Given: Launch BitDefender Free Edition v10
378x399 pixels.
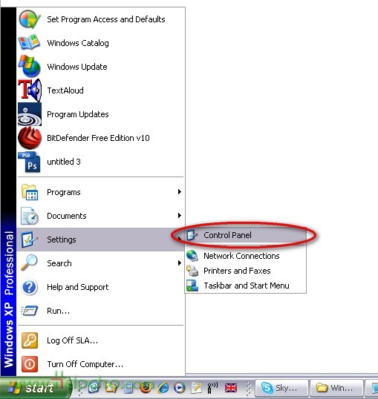Looking at the screenshot, I should click(101, 138).
